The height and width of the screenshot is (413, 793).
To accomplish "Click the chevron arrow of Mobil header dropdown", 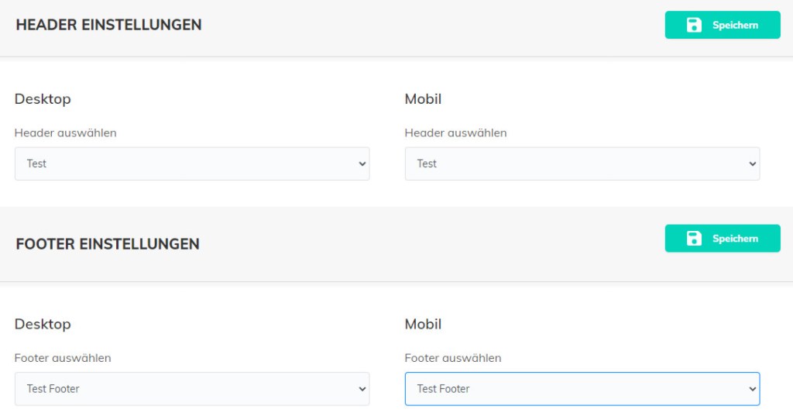I will point(752,164).
